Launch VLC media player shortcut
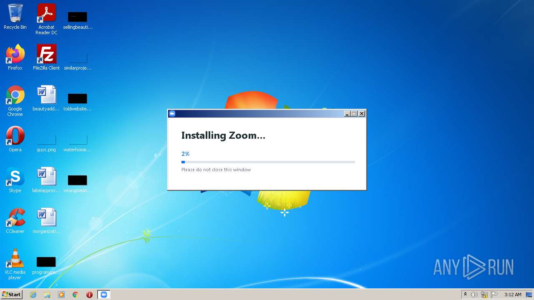This screenshot has width=534, height=300. click(15, 264)
